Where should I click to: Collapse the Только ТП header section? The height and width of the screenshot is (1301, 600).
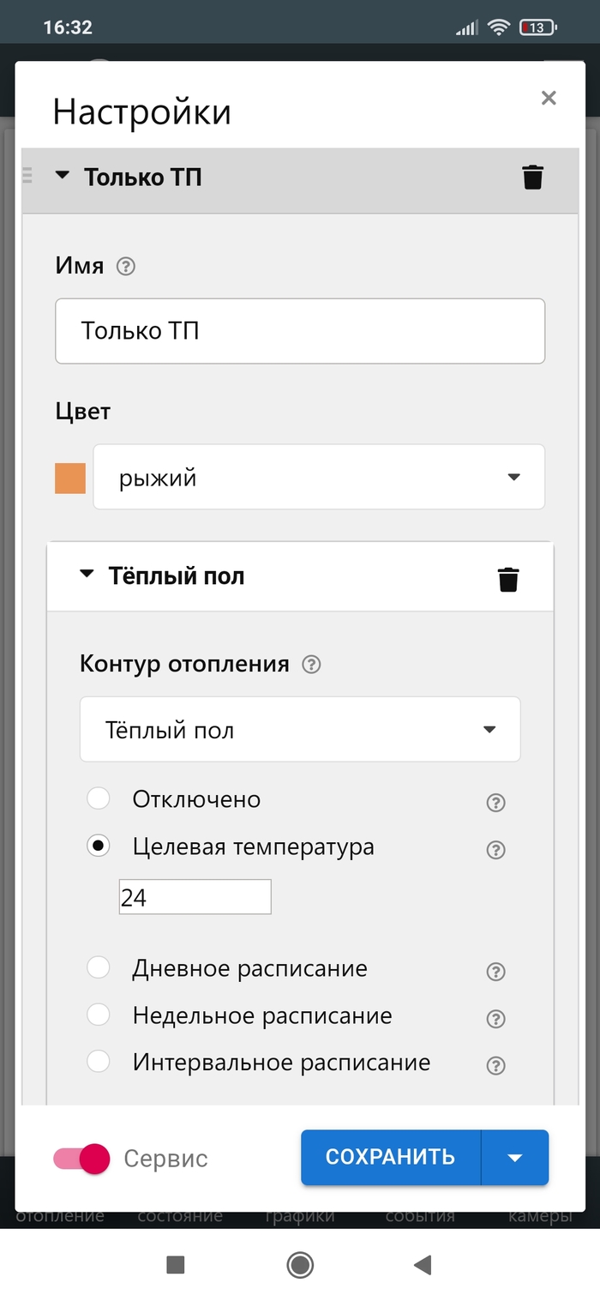tap(62, 176)
